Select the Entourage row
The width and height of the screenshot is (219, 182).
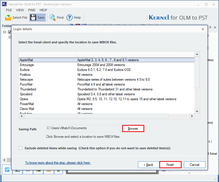point(107,65)
